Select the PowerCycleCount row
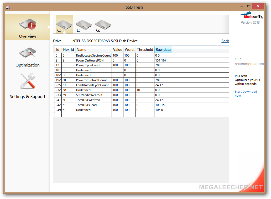 tap(142, 65)
